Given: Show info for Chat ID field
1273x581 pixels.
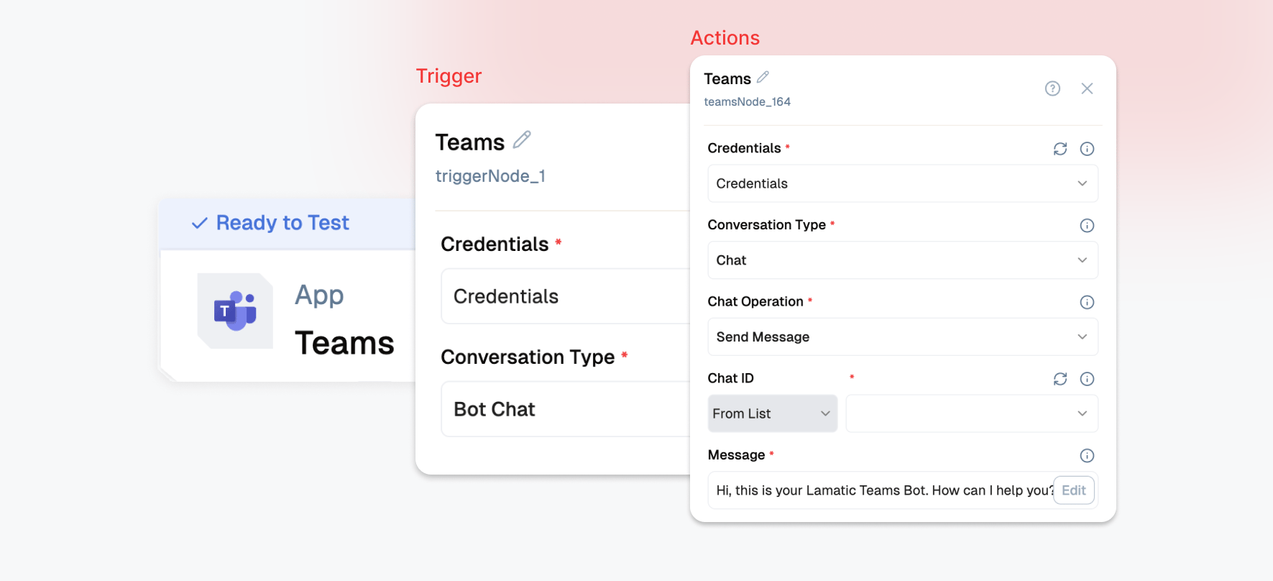Looking at the screenshot, I should click(x=1087, y=379).
